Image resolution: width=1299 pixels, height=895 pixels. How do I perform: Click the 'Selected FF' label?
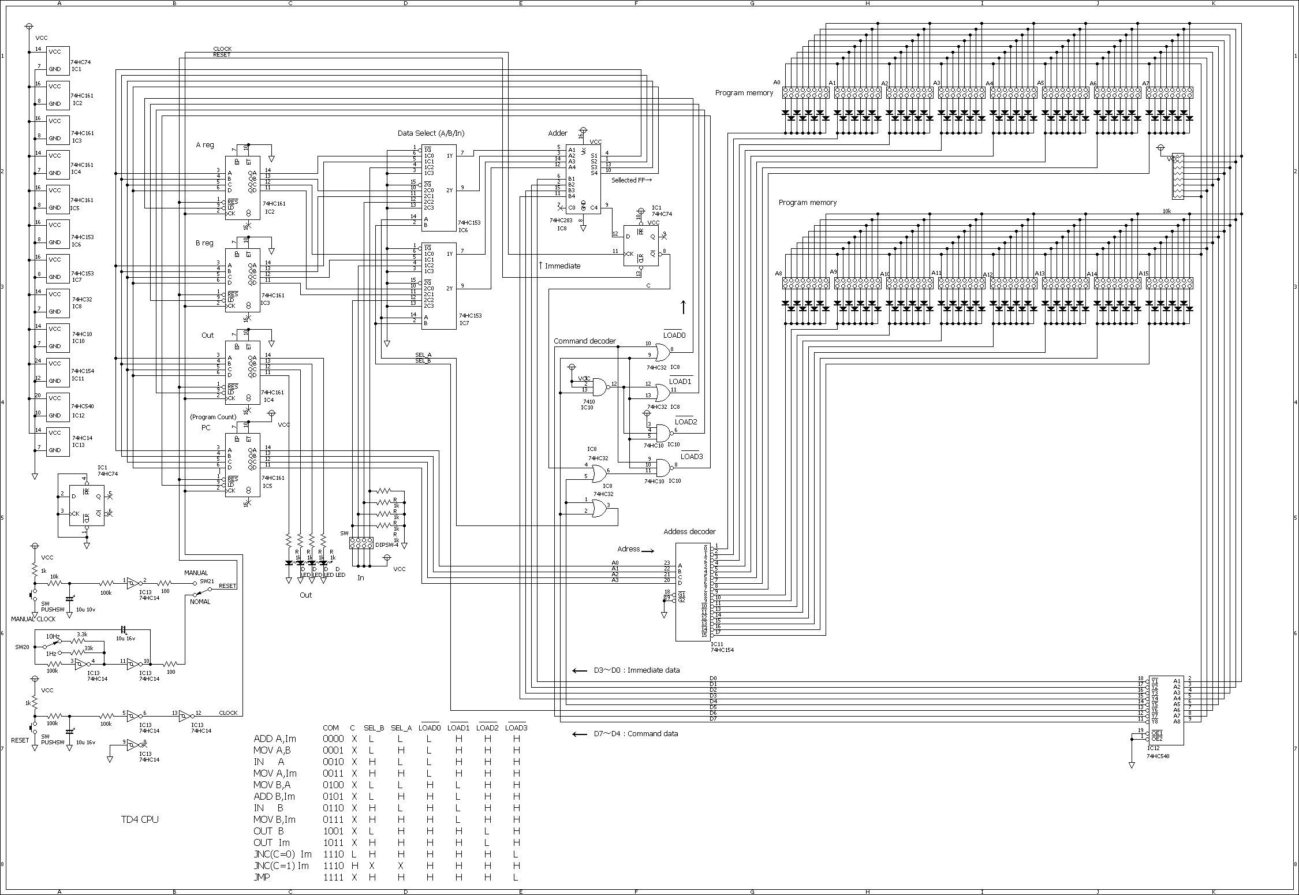pyautogui.click(x=632, y=180)
